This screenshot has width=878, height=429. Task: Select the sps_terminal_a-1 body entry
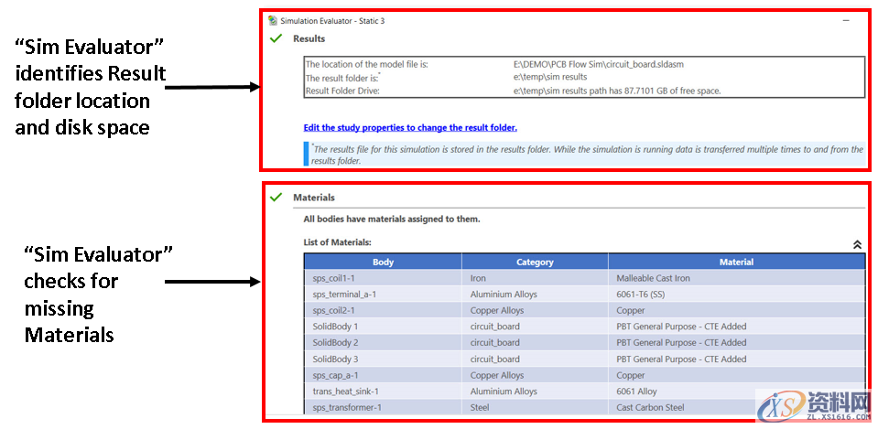tap(344, 294)
